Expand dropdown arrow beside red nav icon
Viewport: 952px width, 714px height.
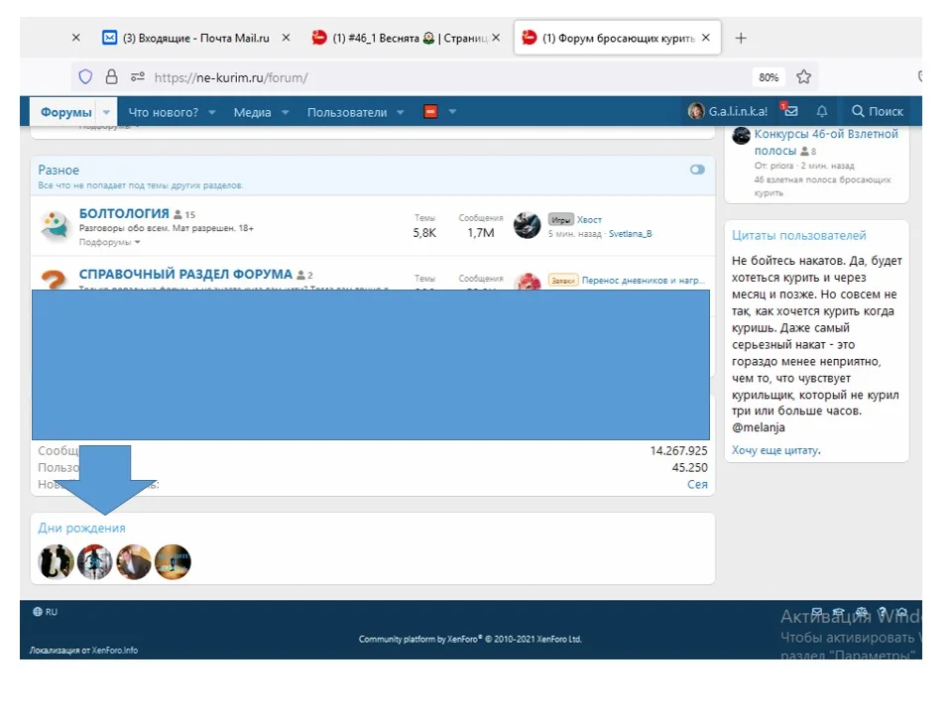point(452,112)
